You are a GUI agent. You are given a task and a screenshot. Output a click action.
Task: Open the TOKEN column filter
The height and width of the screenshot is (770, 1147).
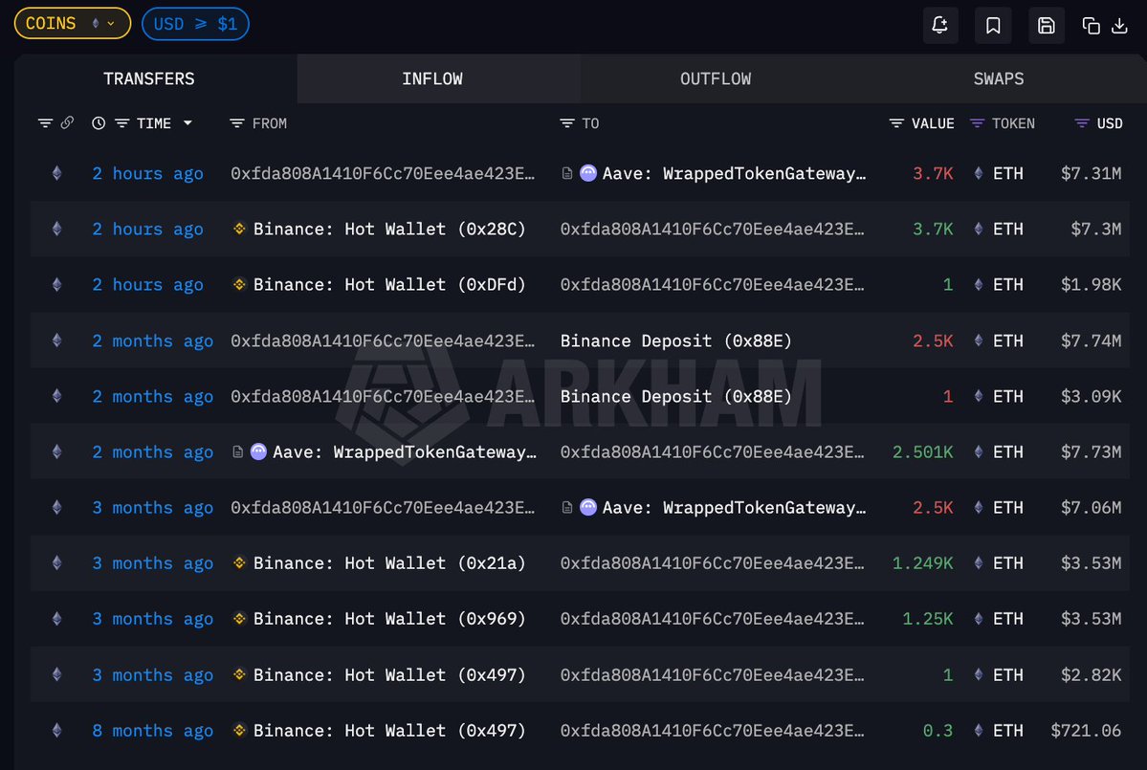click(x=977, y=122)
